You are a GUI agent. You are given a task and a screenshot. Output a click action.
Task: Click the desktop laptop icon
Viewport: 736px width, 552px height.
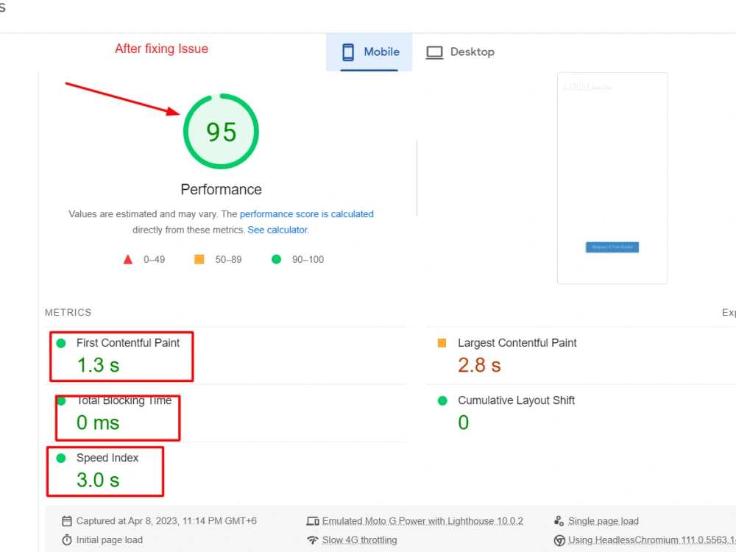[434, 52]
